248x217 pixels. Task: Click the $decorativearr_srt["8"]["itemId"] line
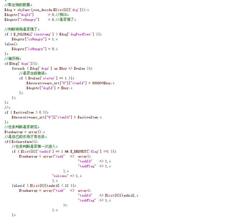(70, 83)
